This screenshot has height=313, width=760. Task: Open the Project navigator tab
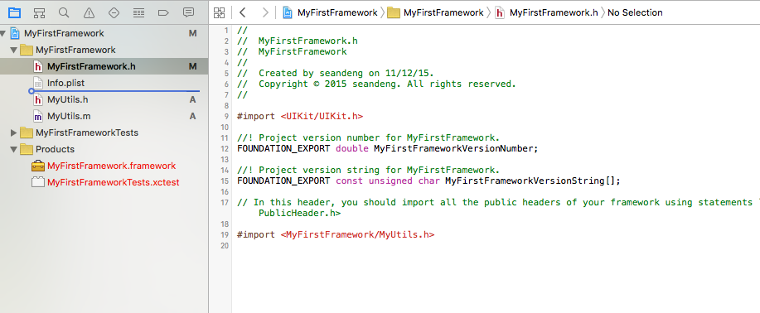pyautogui.click(x=15, y=12)
